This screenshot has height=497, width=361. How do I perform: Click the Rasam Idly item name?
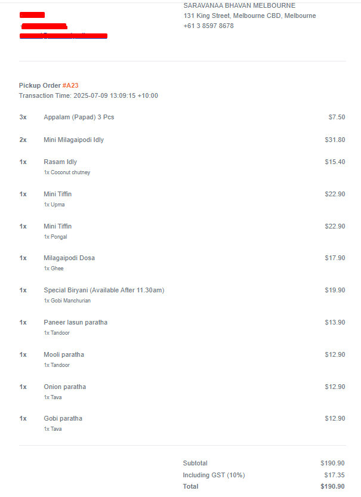[60, 162]
